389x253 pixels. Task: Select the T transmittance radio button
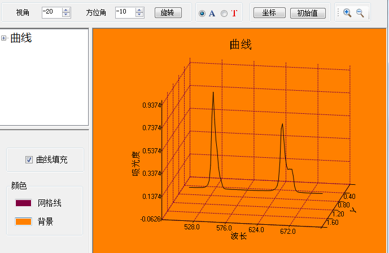coord(224,13)
